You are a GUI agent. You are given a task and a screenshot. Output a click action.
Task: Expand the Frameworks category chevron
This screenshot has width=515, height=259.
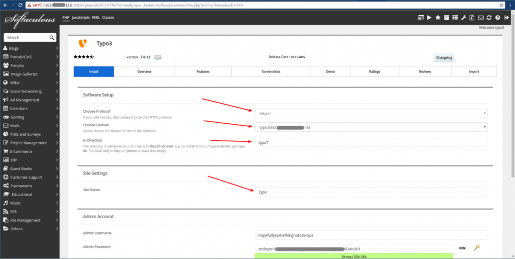pyautogui.click(x=57, y=186)
